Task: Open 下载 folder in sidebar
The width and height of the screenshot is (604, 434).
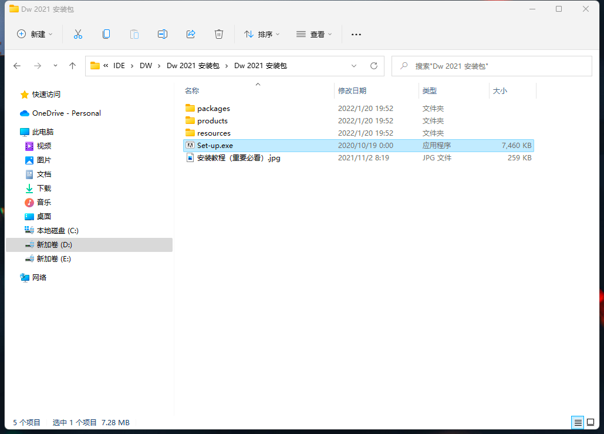Action: 39,188
